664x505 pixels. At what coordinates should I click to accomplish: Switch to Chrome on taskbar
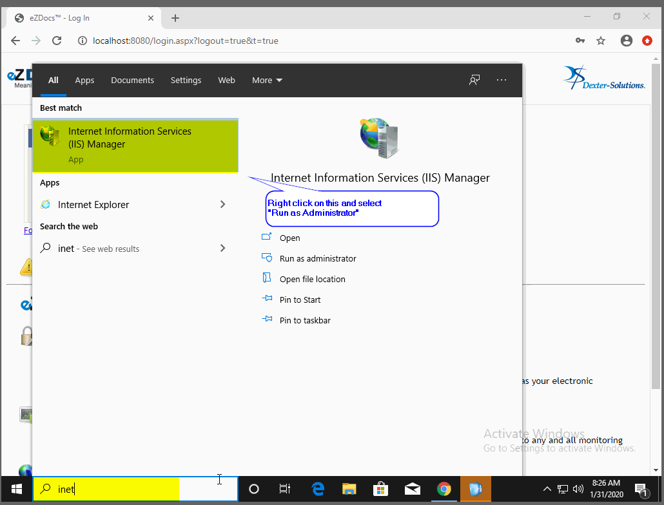[444, 490]
